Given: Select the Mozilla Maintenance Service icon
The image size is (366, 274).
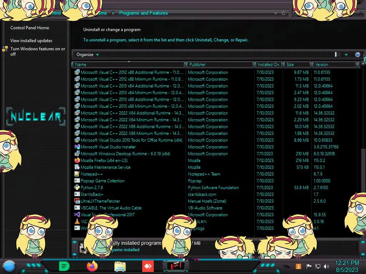Looking at the screenshot, I should pyautogui.click(x=77, y=167).
